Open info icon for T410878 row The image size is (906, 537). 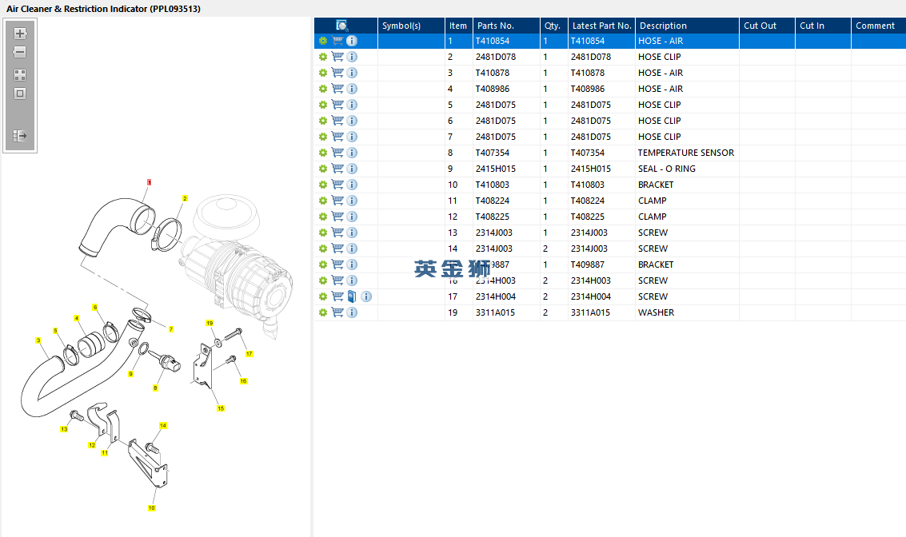pyautogui.click(x=352, y=73)
